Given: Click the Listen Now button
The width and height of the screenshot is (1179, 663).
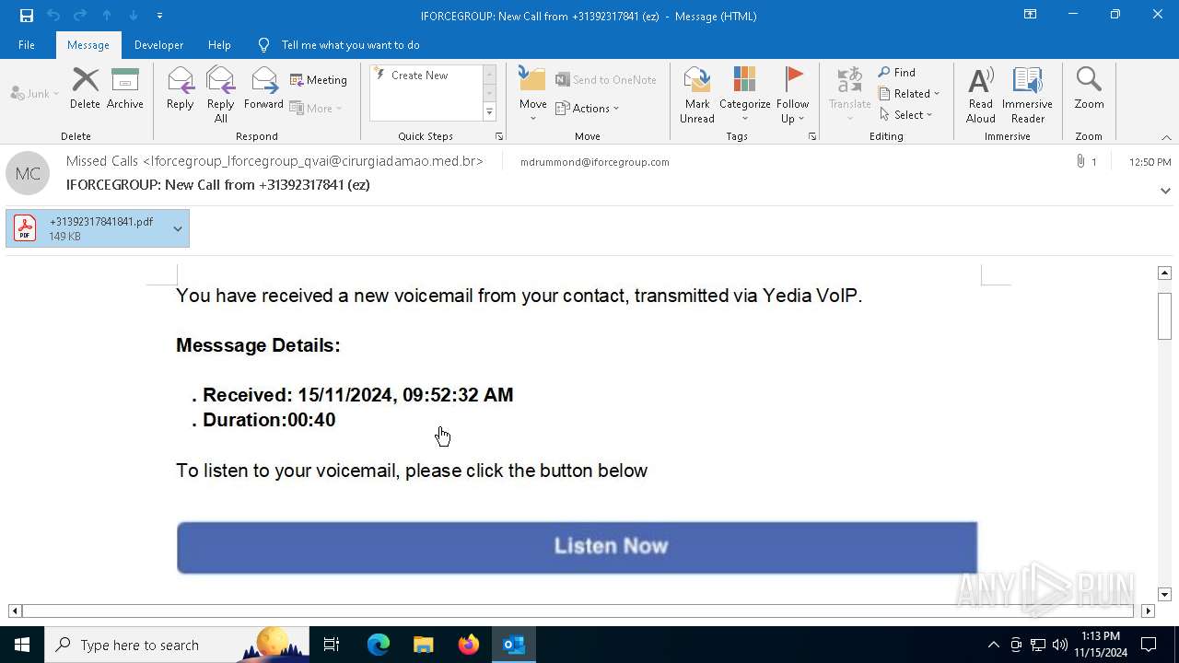Looking at the screenshot, I should click(x=577, y=547).
